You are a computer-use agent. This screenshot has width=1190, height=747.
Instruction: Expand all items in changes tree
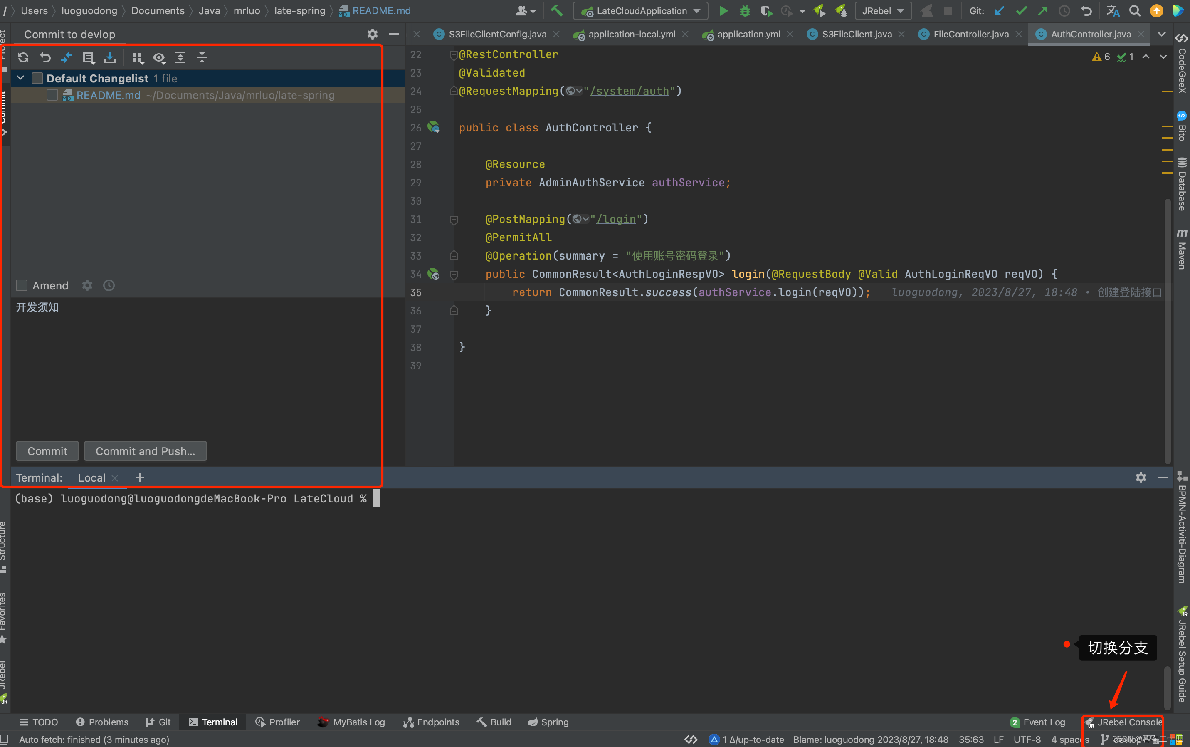(x=181, y=57)
